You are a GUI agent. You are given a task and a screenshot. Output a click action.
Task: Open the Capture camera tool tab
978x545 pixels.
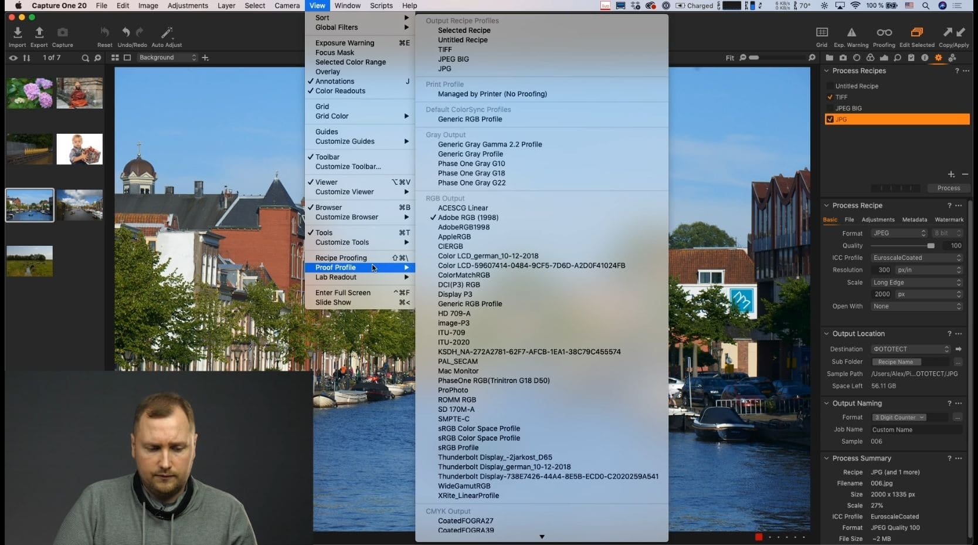click(x=843, y=57)
